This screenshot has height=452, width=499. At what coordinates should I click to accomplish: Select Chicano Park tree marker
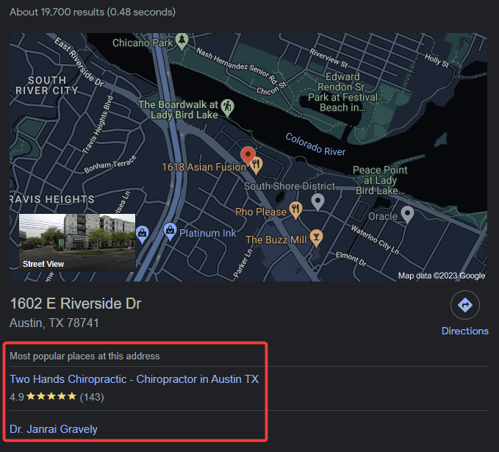[182, 41]
